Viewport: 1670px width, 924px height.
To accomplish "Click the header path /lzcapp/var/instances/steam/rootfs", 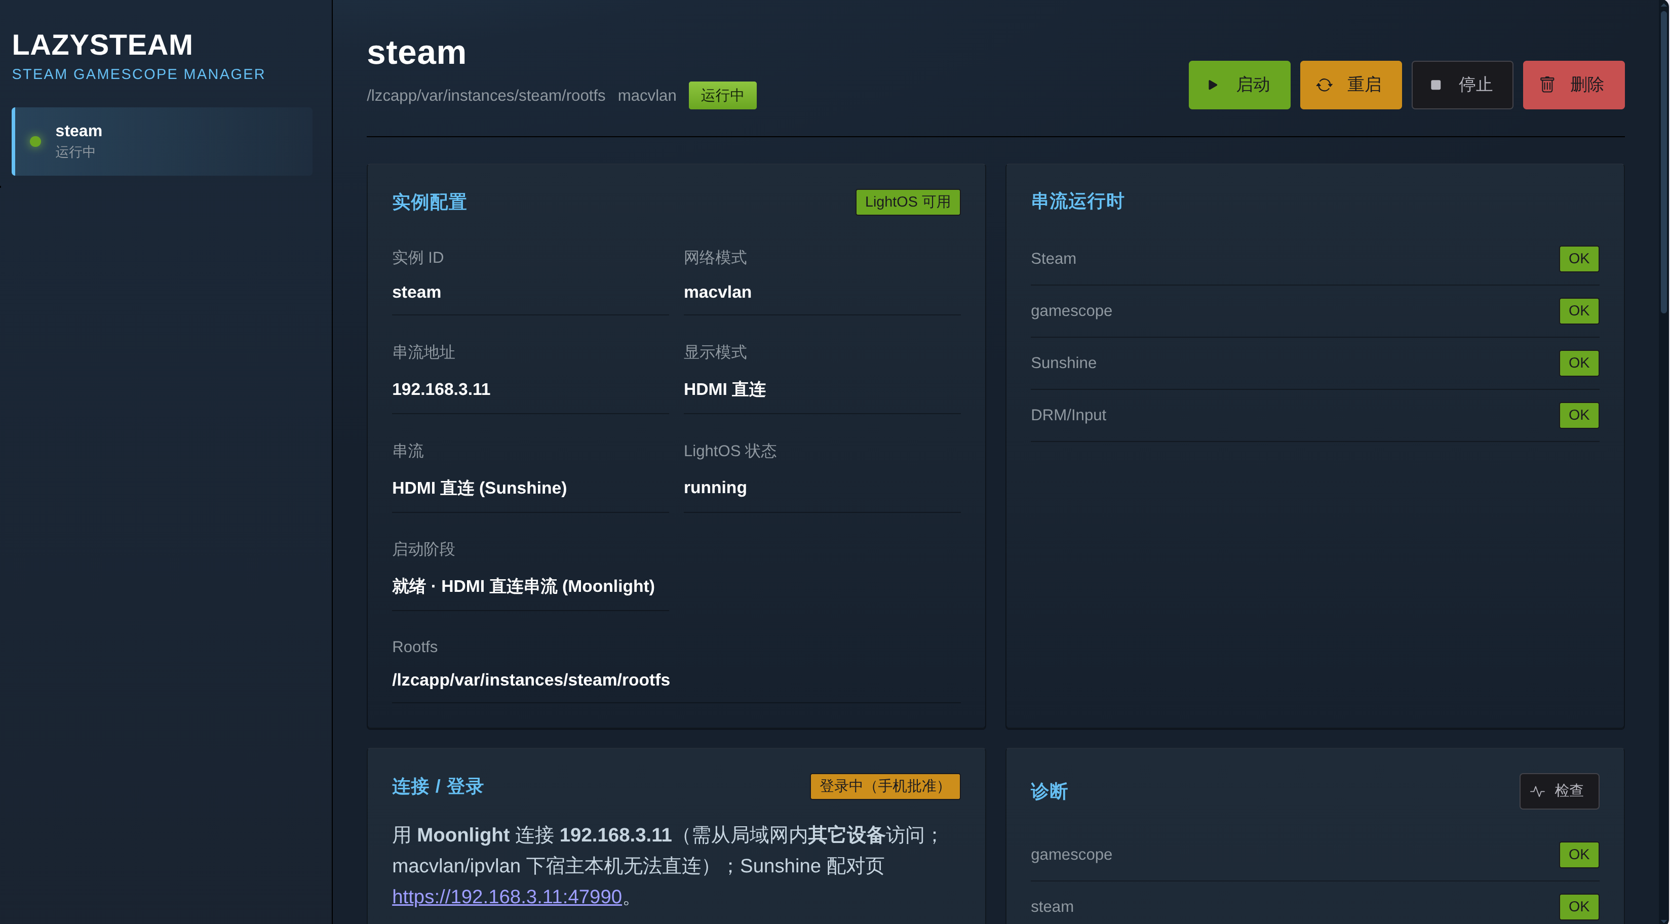I will 486,96.
